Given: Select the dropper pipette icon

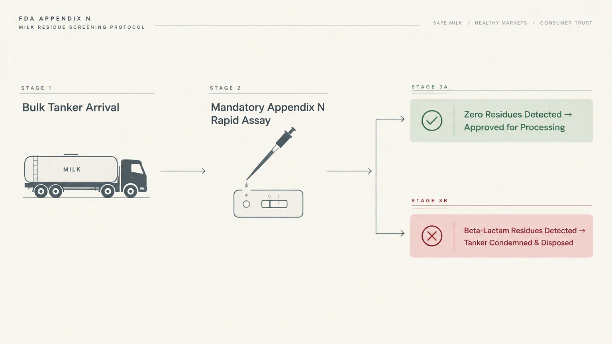Looking at the screenshot, I should (x=271, y=154).
